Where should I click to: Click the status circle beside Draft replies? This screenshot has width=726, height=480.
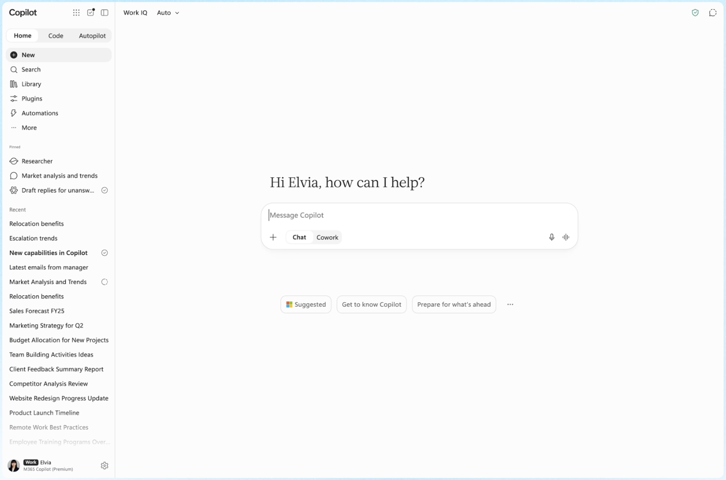click(x=104, y=191)
